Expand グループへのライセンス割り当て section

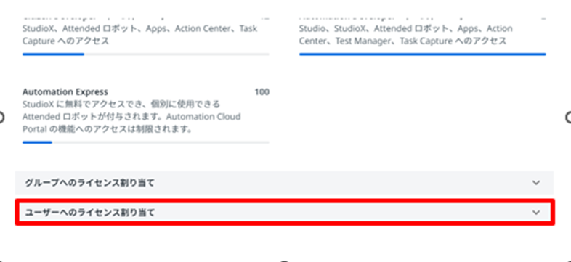tap(284, 183)
